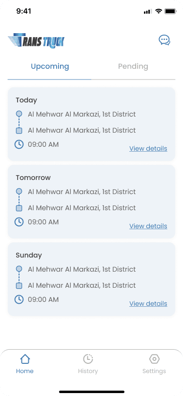
Task: Tap the 09:00 AM time in Tomorrow card
Action: [43, 222]
